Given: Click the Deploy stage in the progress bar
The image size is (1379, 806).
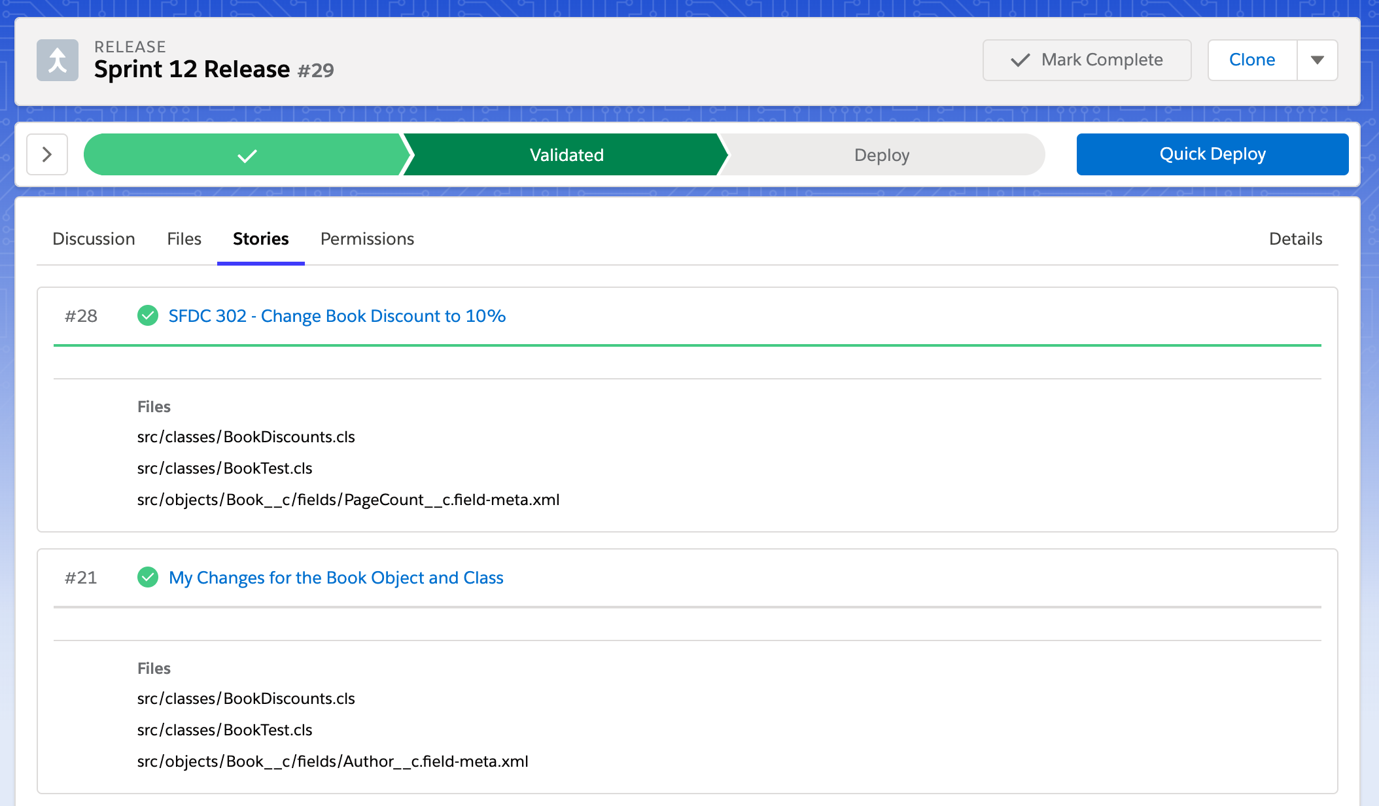Looking at the screenshot, I should 881,154.
